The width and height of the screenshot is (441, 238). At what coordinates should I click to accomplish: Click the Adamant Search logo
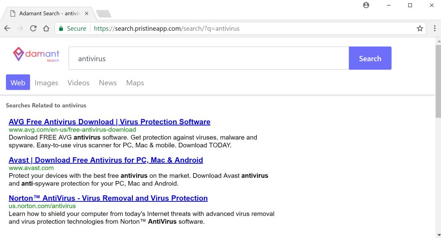tap(36, 55)
